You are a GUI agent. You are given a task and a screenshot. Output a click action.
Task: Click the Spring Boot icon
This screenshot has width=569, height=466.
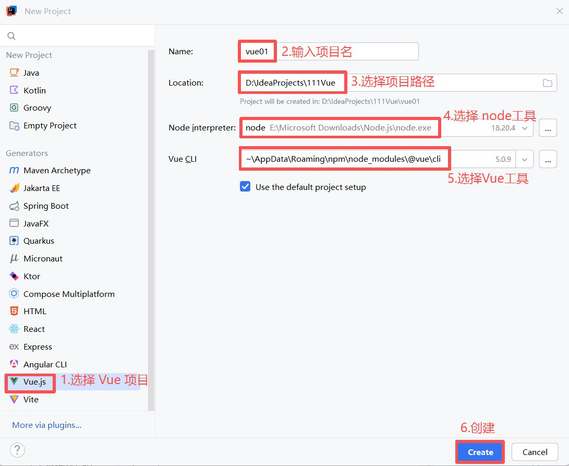(x=14, y=206)
